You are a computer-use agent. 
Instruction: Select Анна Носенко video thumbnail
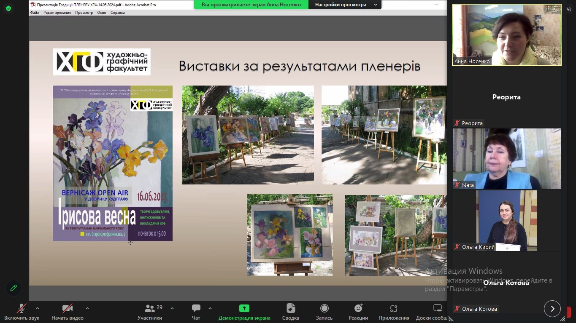506,35
